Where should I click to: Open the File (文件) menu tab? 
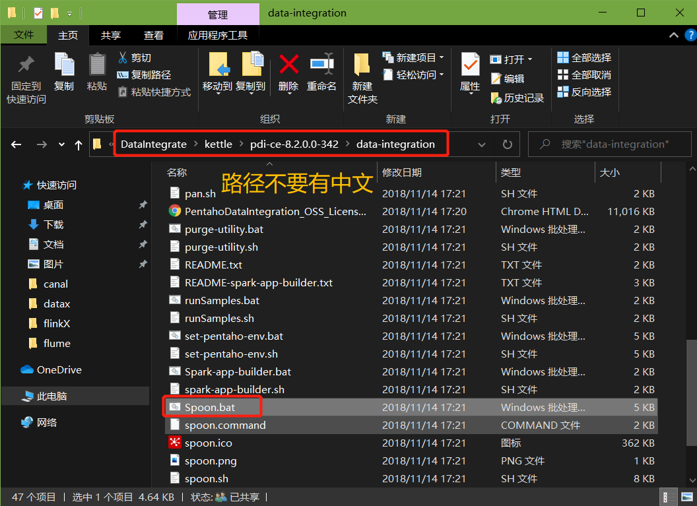coord(24,35)
